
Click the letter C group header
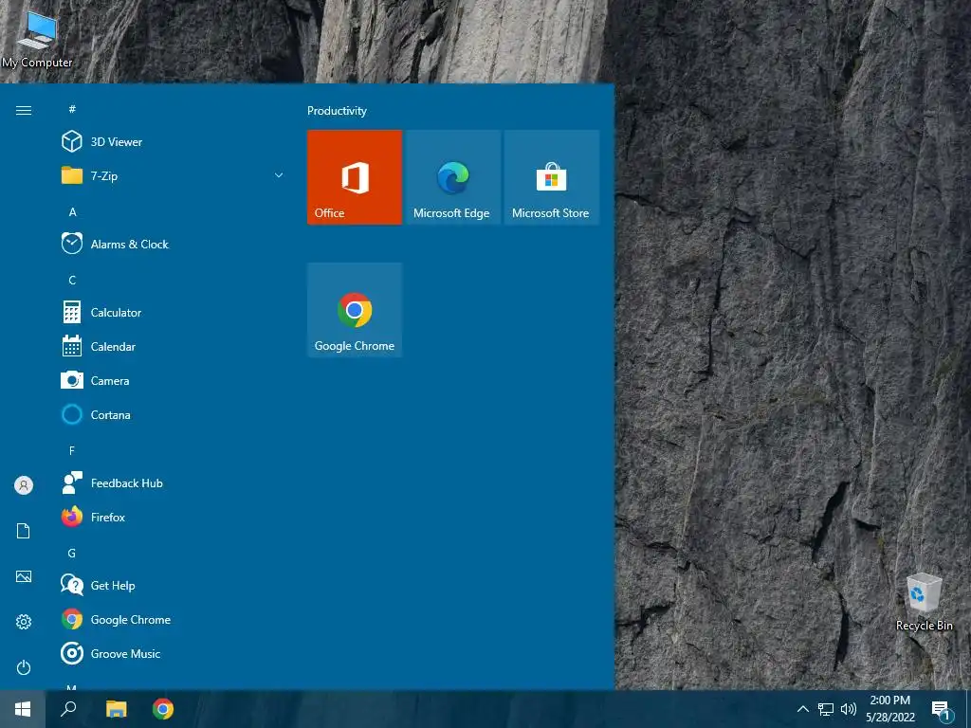click(72, 281)
